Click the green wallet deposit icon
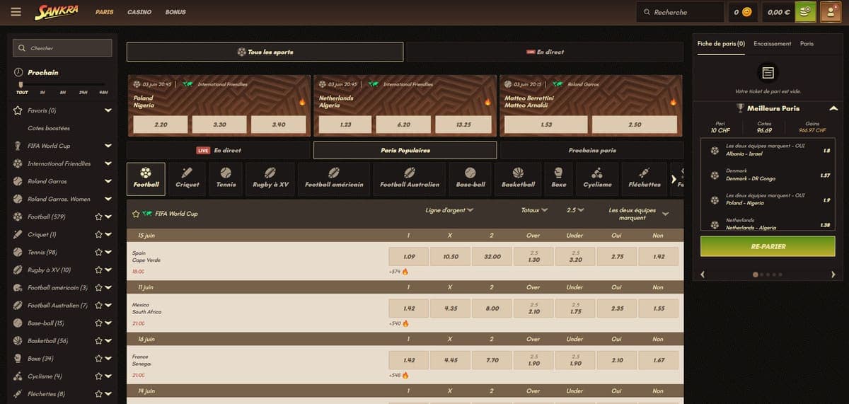This screenshot has width=849, height=404. [806, 12]
